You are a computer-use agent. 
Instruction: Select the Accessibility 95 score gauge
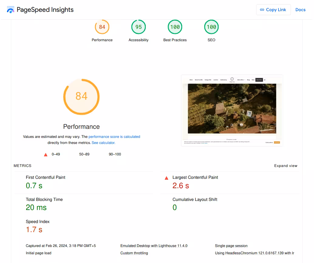(x=138, y=27)
